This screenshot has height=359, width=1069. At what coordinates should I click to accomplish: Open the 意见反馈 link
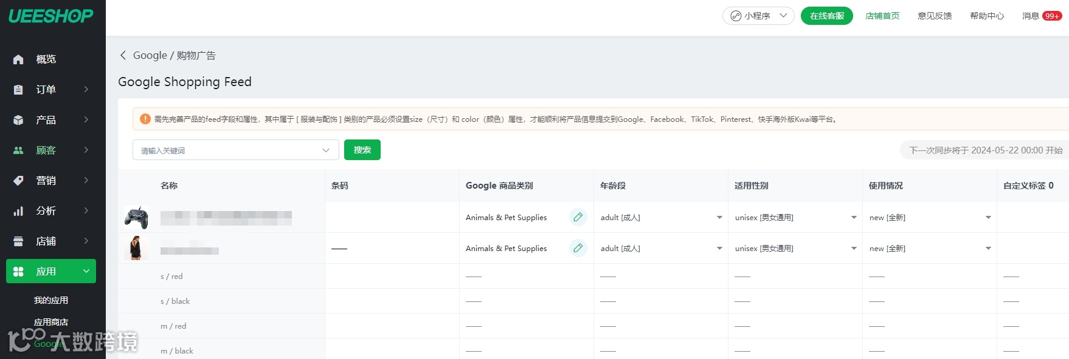(935, 16)
